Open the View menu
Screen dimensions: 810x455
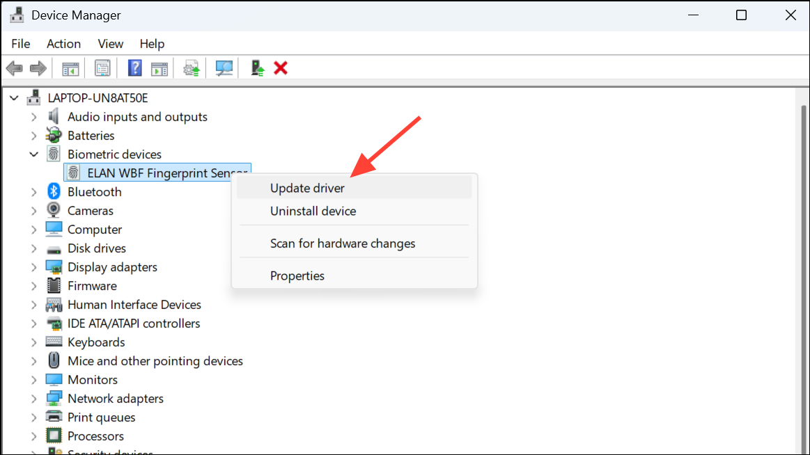(110, 43)
